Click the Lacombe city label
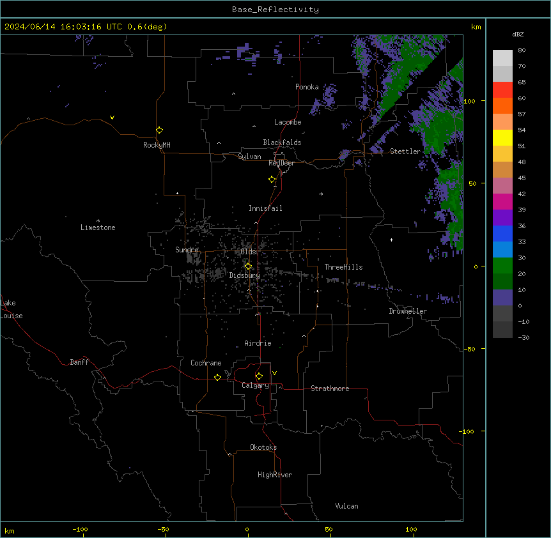The height and width of the screenshot is (538, 551). [x=288, y=122]
